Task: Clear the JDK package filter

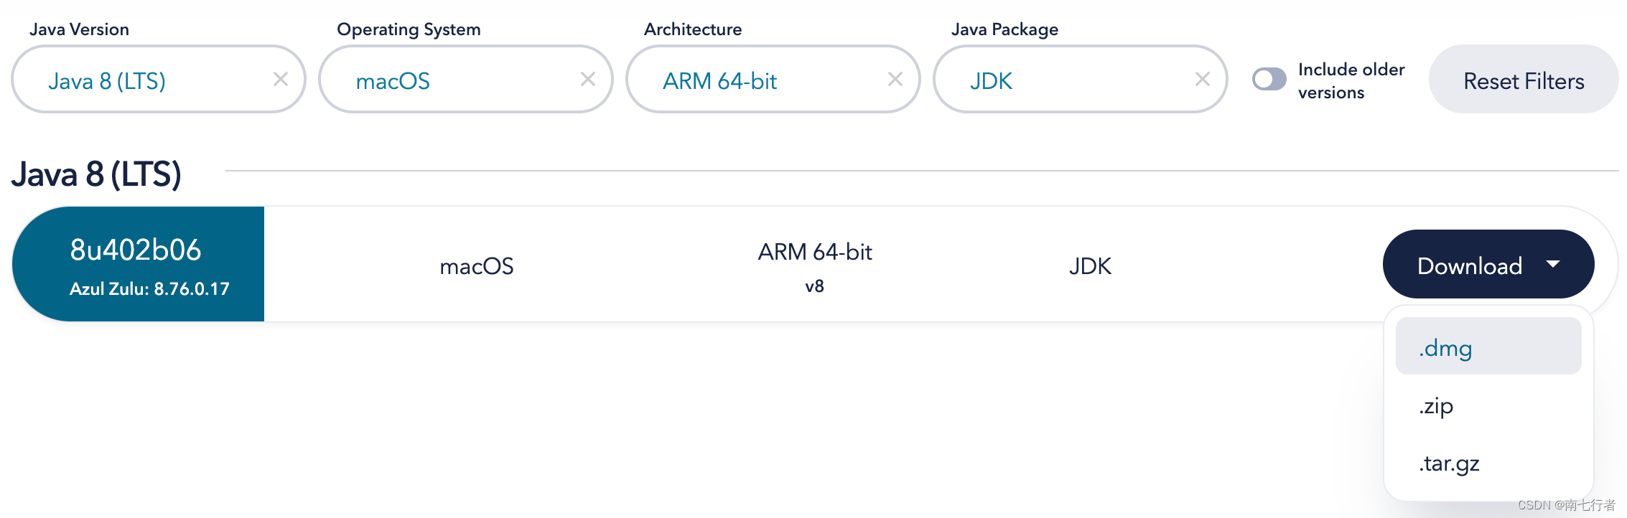Action: tap(1203, 79)
